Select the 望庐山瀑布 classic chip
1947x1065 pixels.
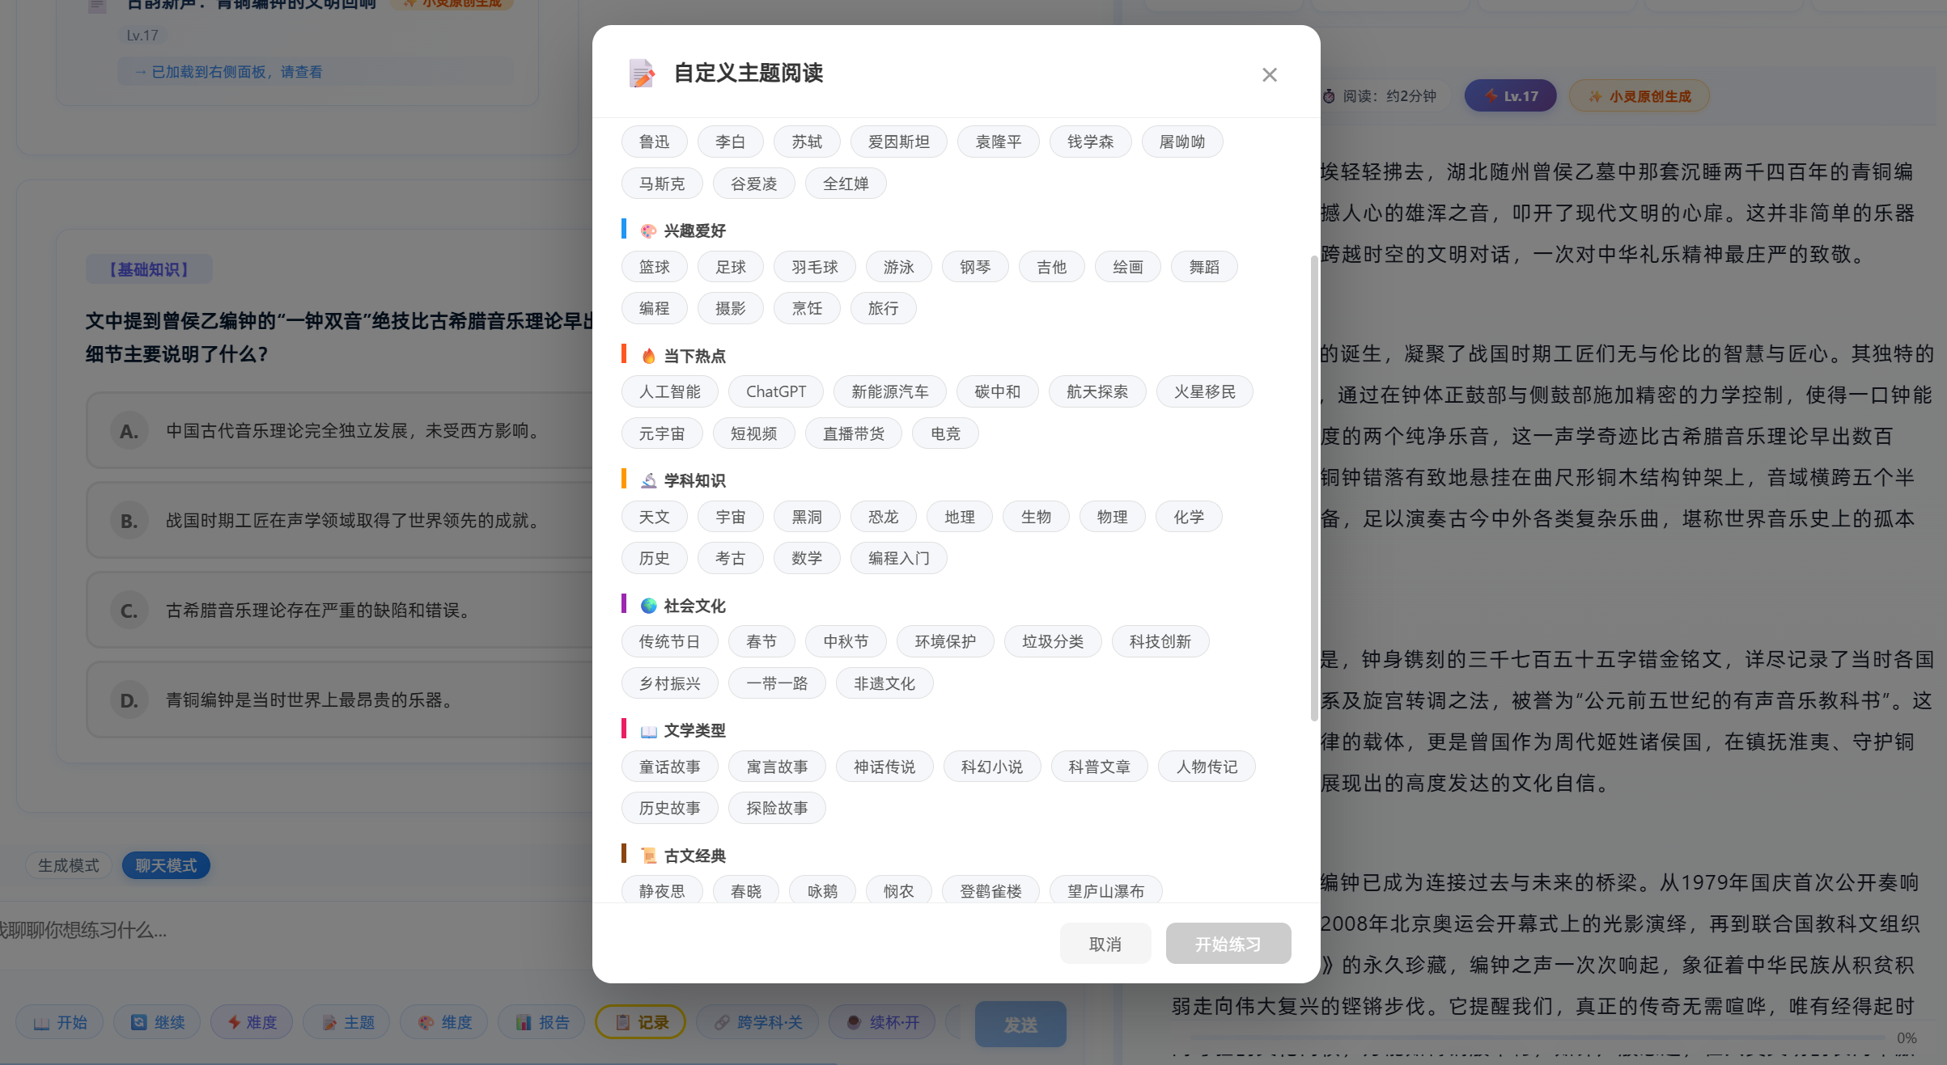click(x=1105, y=891)
